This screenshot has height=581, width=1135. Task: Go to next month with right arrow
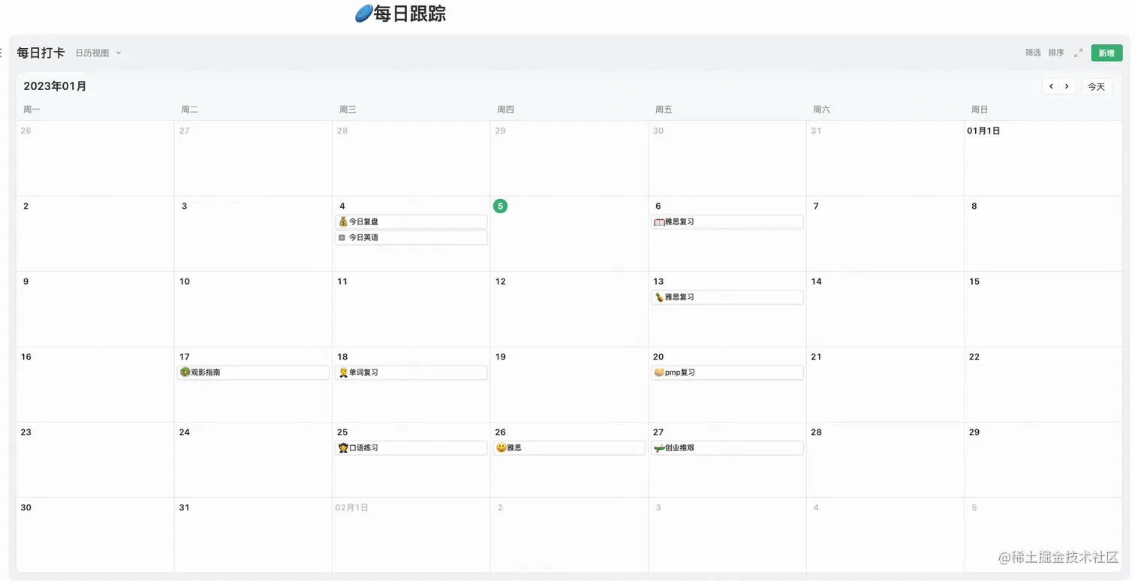1067,86
